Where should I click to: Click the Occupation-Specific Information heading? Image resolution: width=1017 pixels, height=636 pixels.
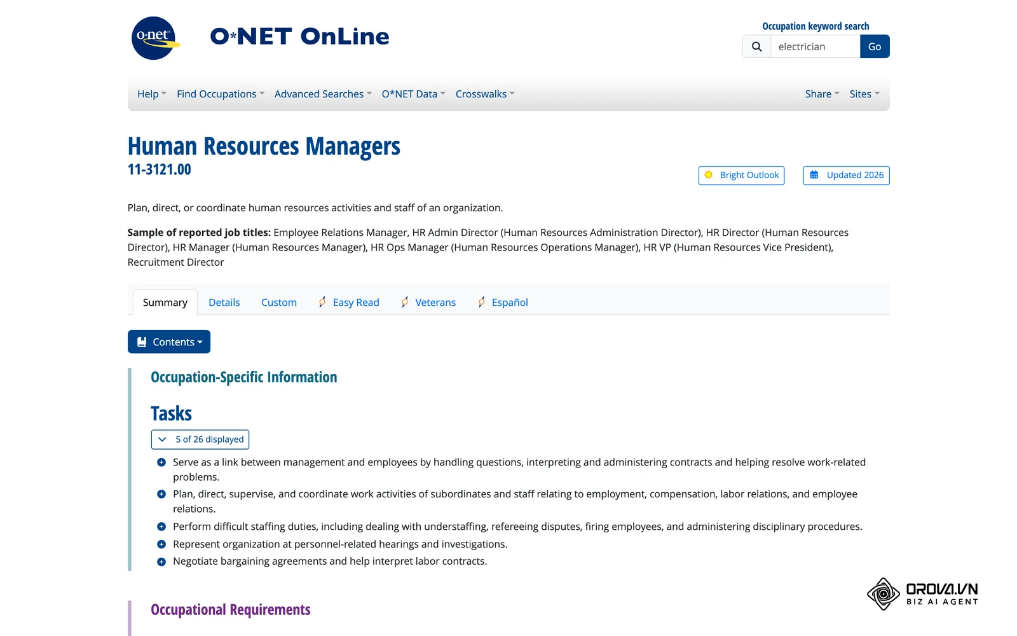click(244, 377)
